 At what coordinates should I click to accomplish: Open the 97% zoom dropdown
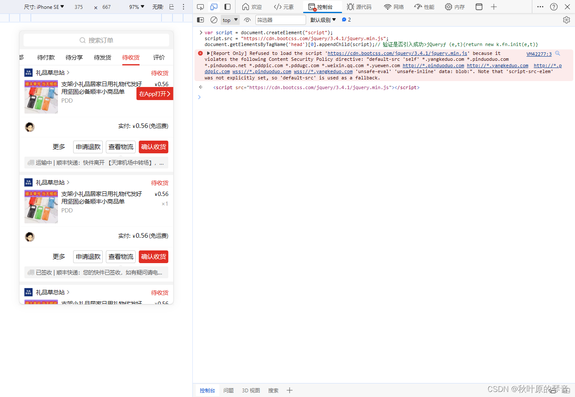[137, 7]
